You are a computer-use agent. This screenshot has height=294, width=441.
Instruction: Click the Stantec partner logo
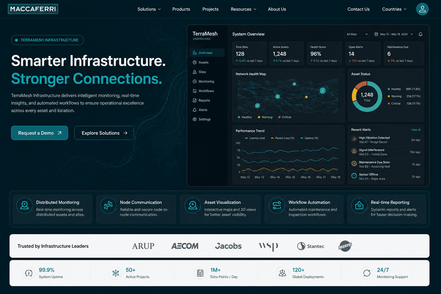(x=311, y=246)
